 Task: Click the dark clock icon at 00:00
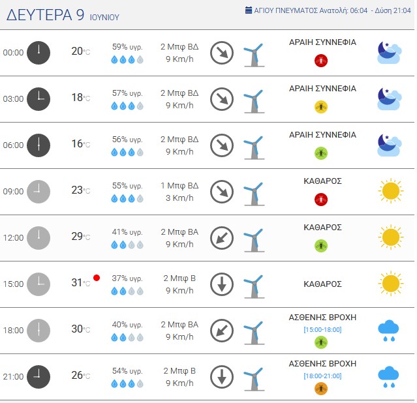[x=39, y=53]
